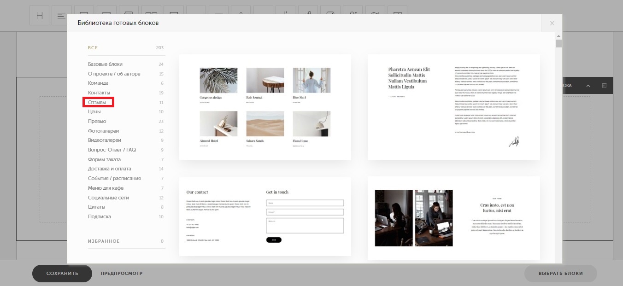Viewport: 623px width, 286px height.
Task: Select the text paragraph block tool
Action: [61, 16]
